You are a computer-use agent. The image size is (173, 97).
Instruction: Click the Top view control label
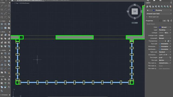17,3
